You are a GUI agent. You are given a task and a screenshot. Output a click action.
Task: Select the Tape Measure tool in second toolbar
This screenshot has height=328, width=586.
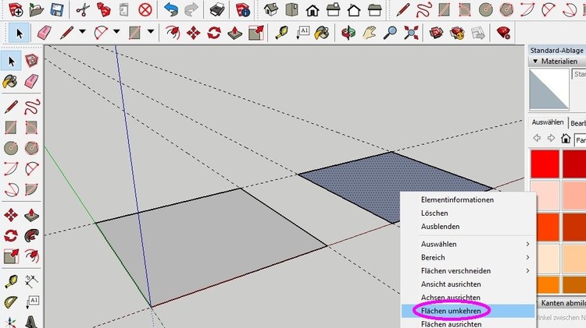point(281,33)
